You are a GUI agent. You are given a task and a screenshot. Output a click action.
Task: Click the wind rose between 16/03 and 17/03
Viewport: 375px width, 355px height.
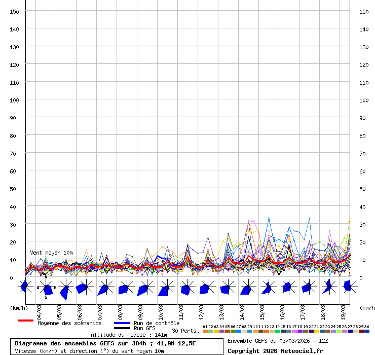[288, 287]
